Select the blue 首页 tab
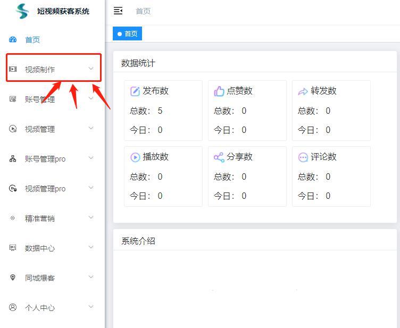The image size is (400, 328). 127,33
